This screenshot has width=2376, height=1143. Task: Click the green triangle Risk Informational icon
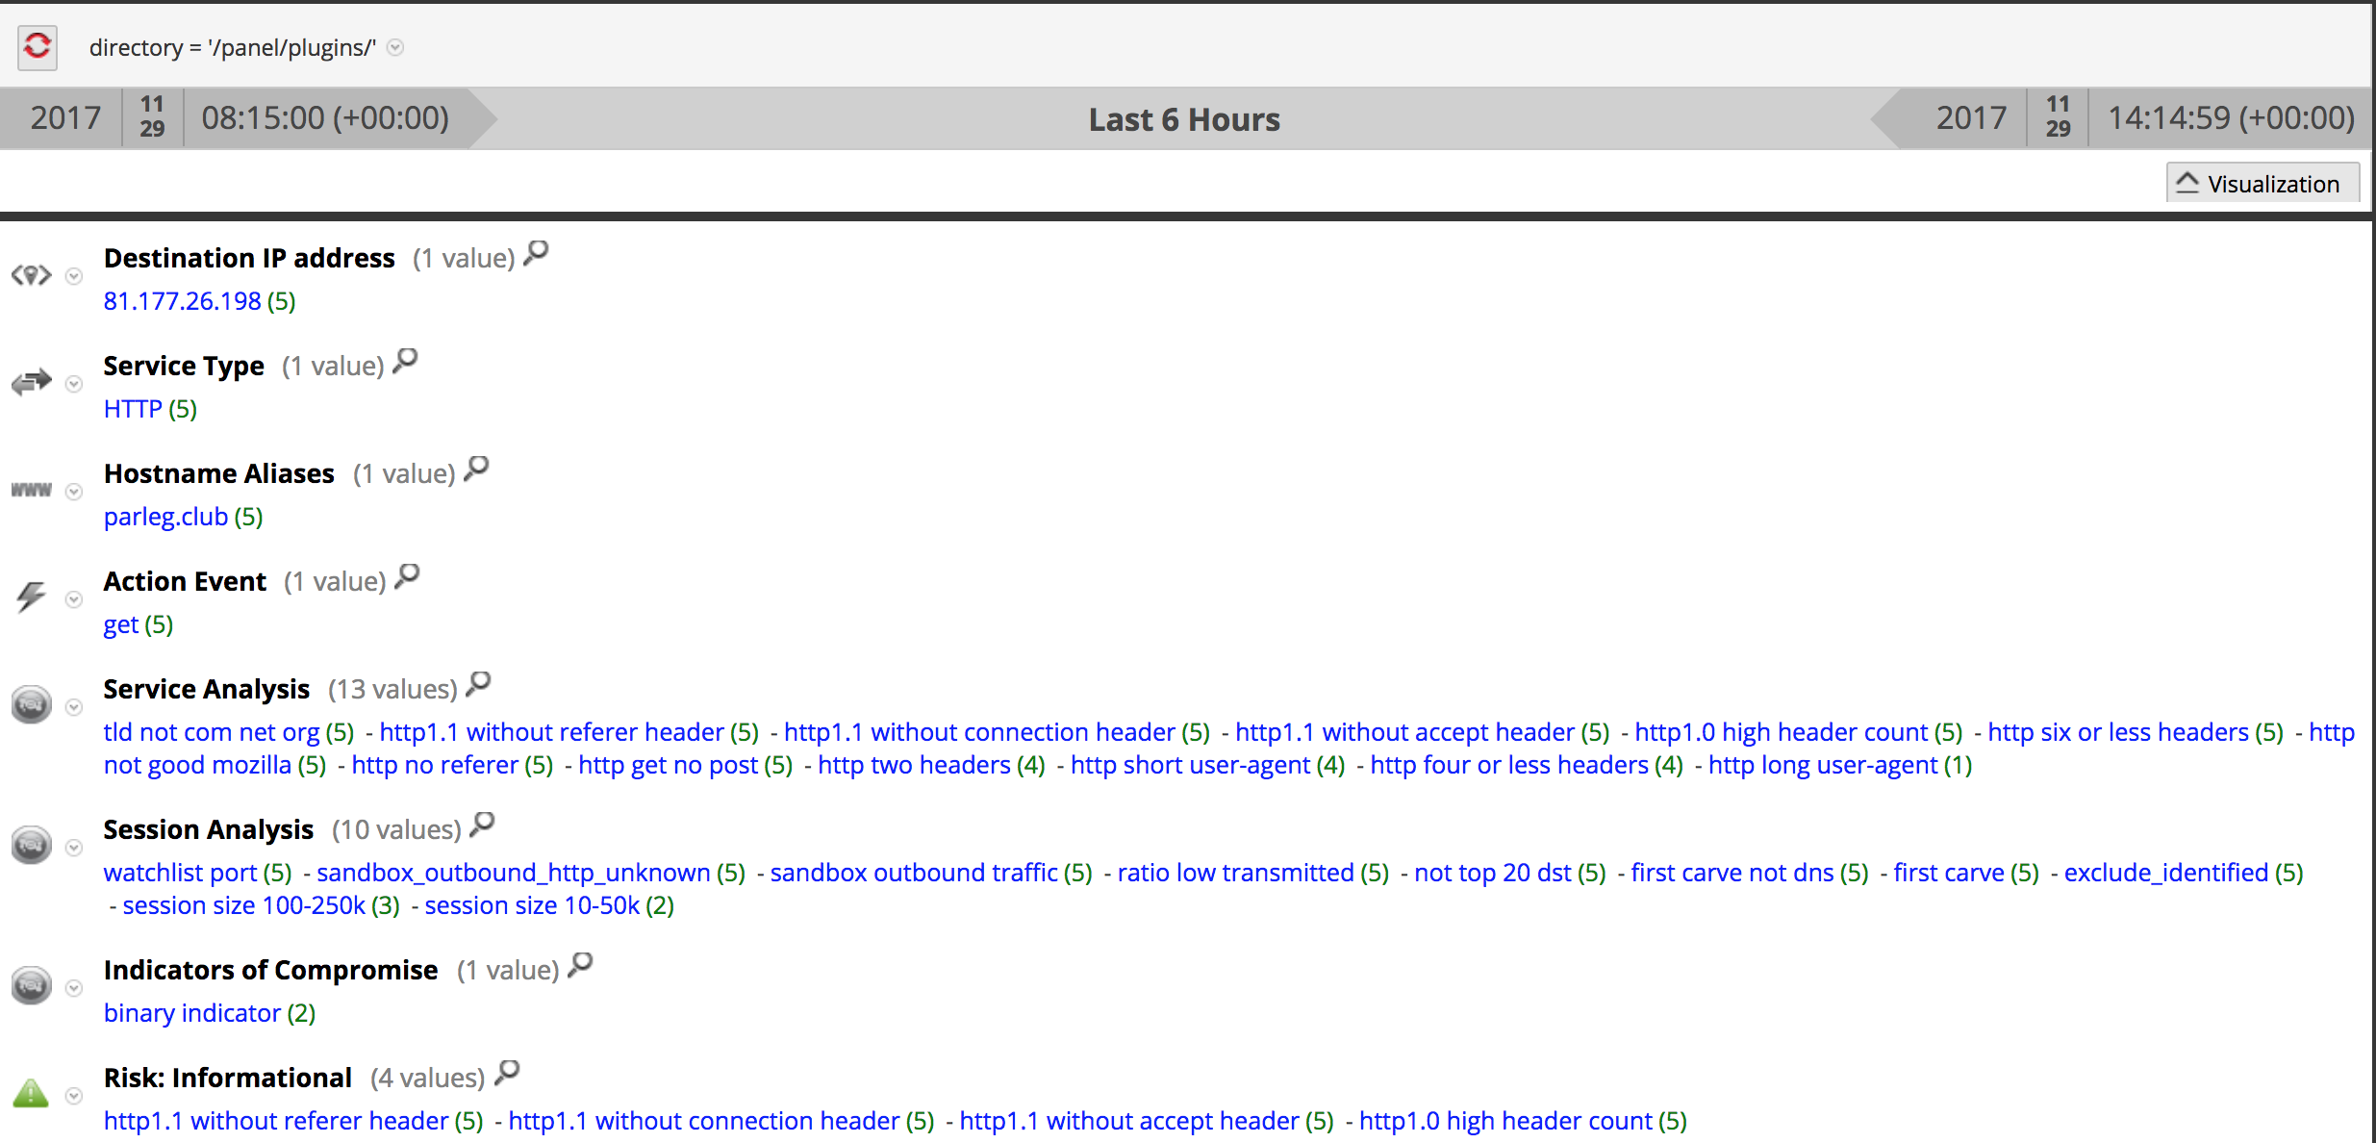(31, 1094)
